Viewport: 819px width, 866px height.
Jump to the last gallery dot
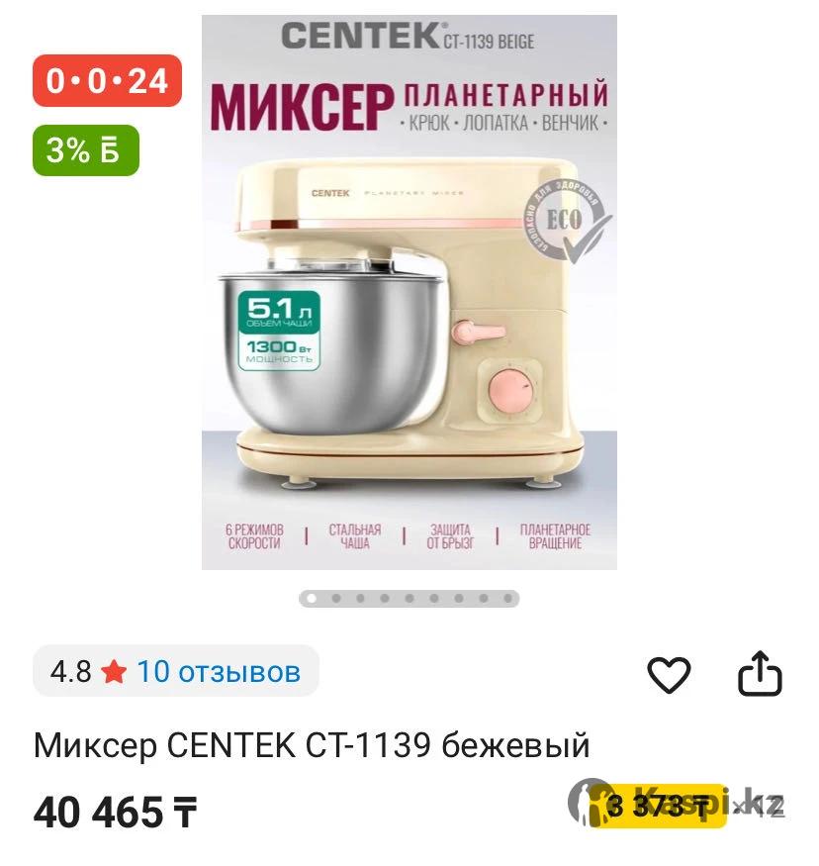coord(507,598)
